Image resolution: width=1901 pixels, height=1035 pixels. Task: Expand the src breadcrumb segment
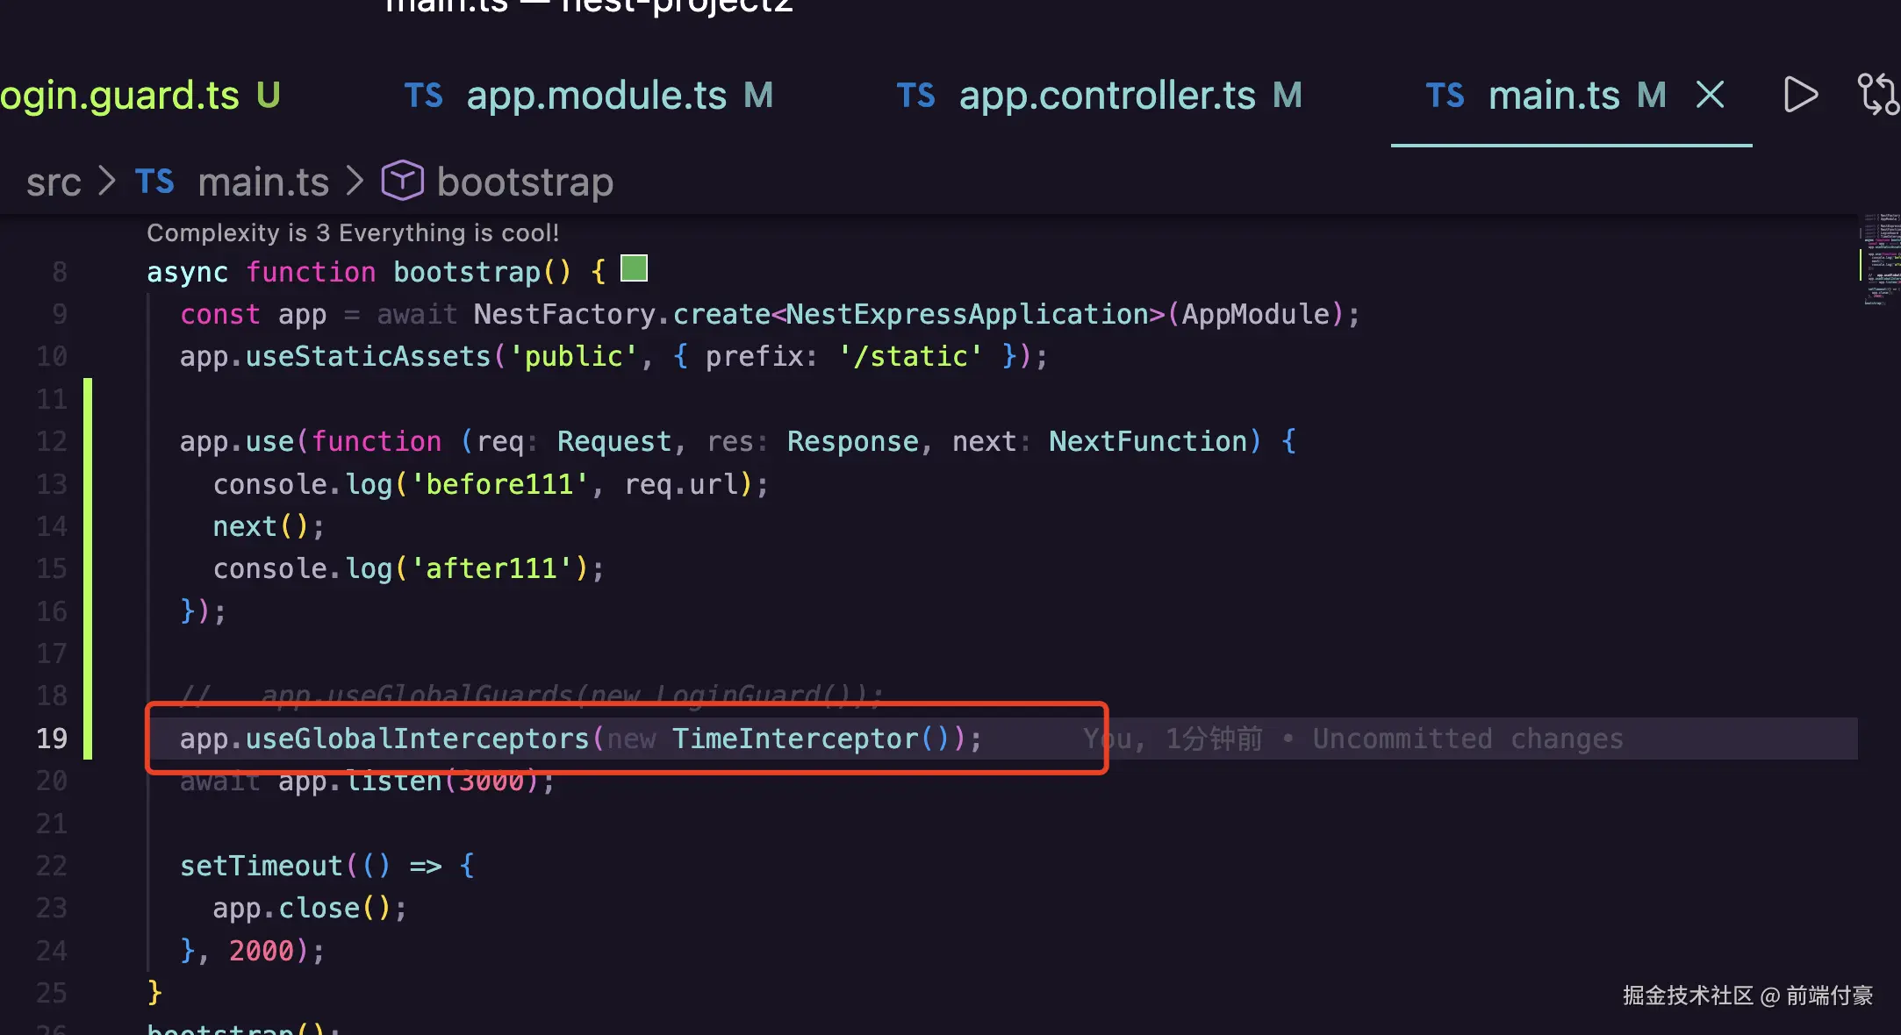(x=54, y=182)
